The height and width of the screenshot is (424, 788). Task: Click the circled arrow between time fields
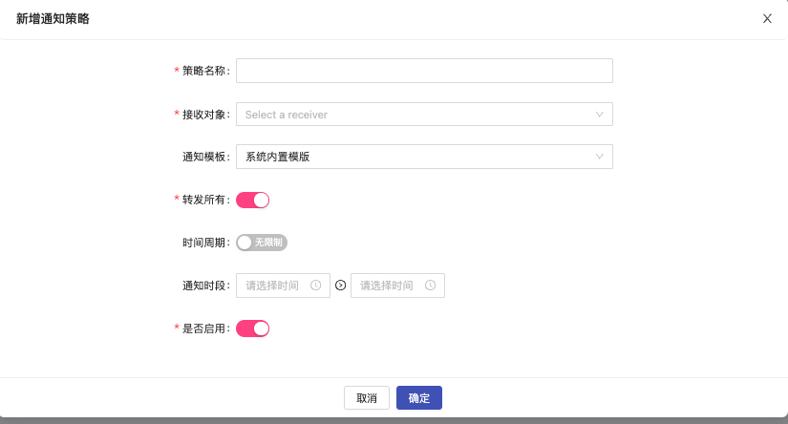click(341, 286)
